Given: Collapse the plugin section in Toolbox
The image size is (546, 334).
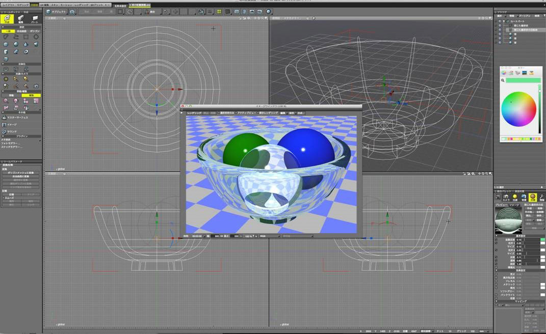Looking at the screenshot, I should [3, 136].
